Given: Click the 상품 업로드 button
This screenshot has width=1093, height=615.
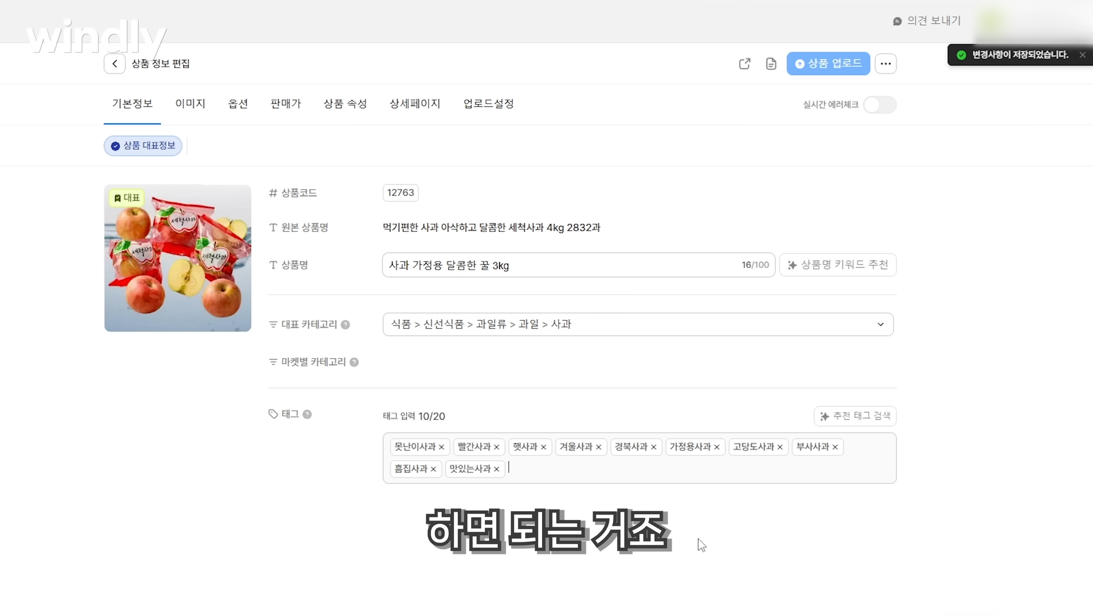Looking at the screenshot, I should 828,63.
